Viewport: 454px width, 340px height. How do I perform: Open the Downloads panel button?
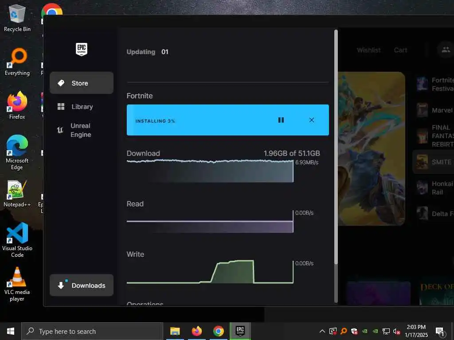82,286
